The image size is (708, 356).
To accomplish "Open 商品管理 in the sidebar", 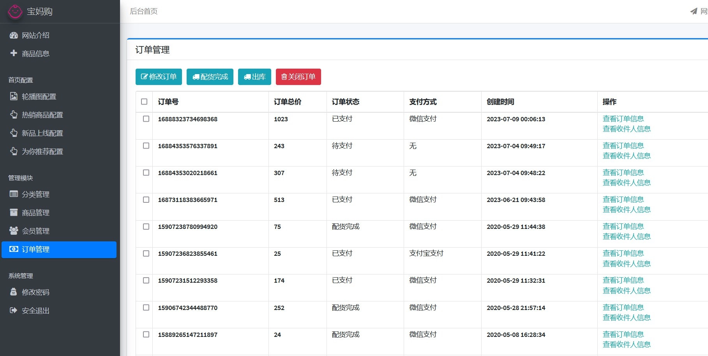I will click(35, 213).
